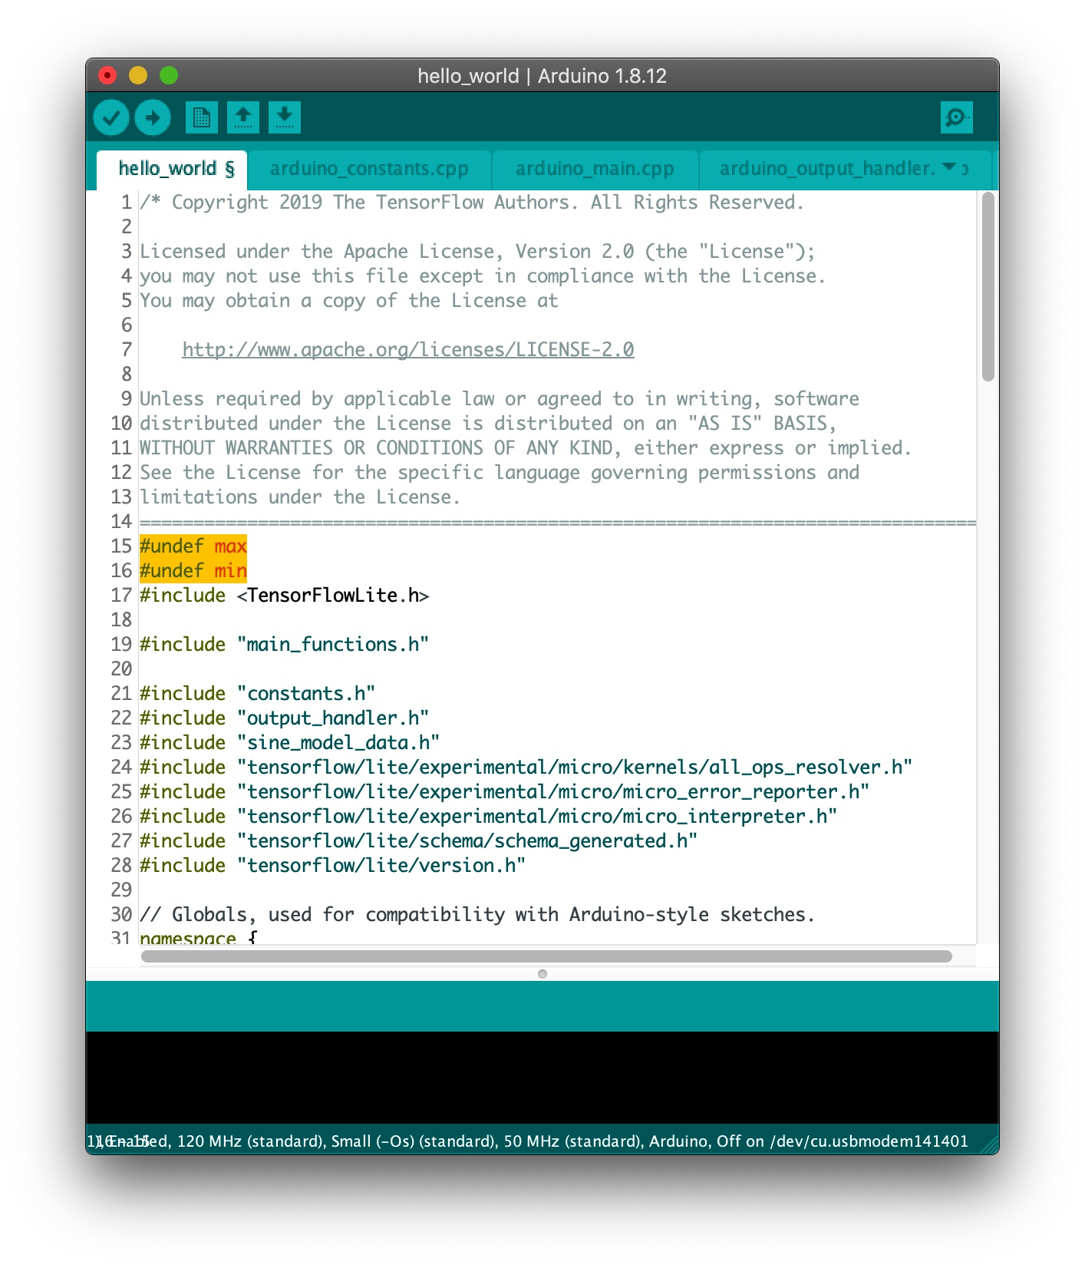Click the console divider handle dot
1085x1268 pixels.
tap(542, 974)
